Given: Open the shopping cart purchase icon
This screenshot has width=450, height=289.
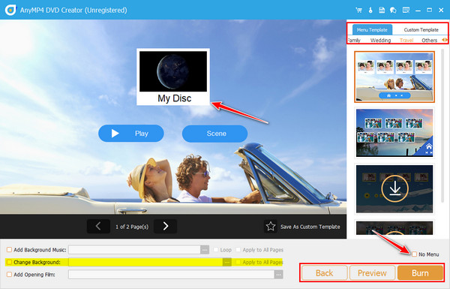Looking at the screenshot, I should pos(358,11).
